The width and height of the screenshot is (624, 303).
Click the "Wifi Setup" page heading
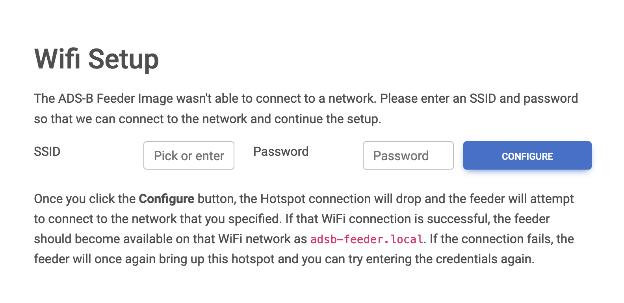[97, 59]
